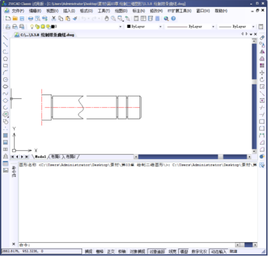Click the Move tool icon
Screen dimensions: 268x256
(262, 73)
